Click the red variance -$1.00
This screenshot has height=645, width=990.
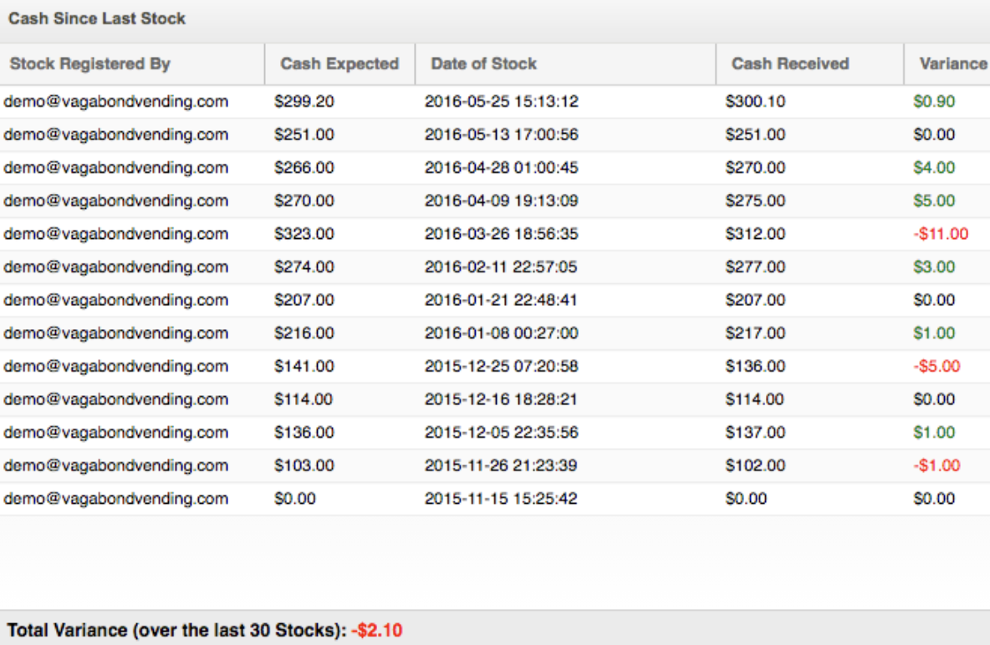(x=937, y=465)
